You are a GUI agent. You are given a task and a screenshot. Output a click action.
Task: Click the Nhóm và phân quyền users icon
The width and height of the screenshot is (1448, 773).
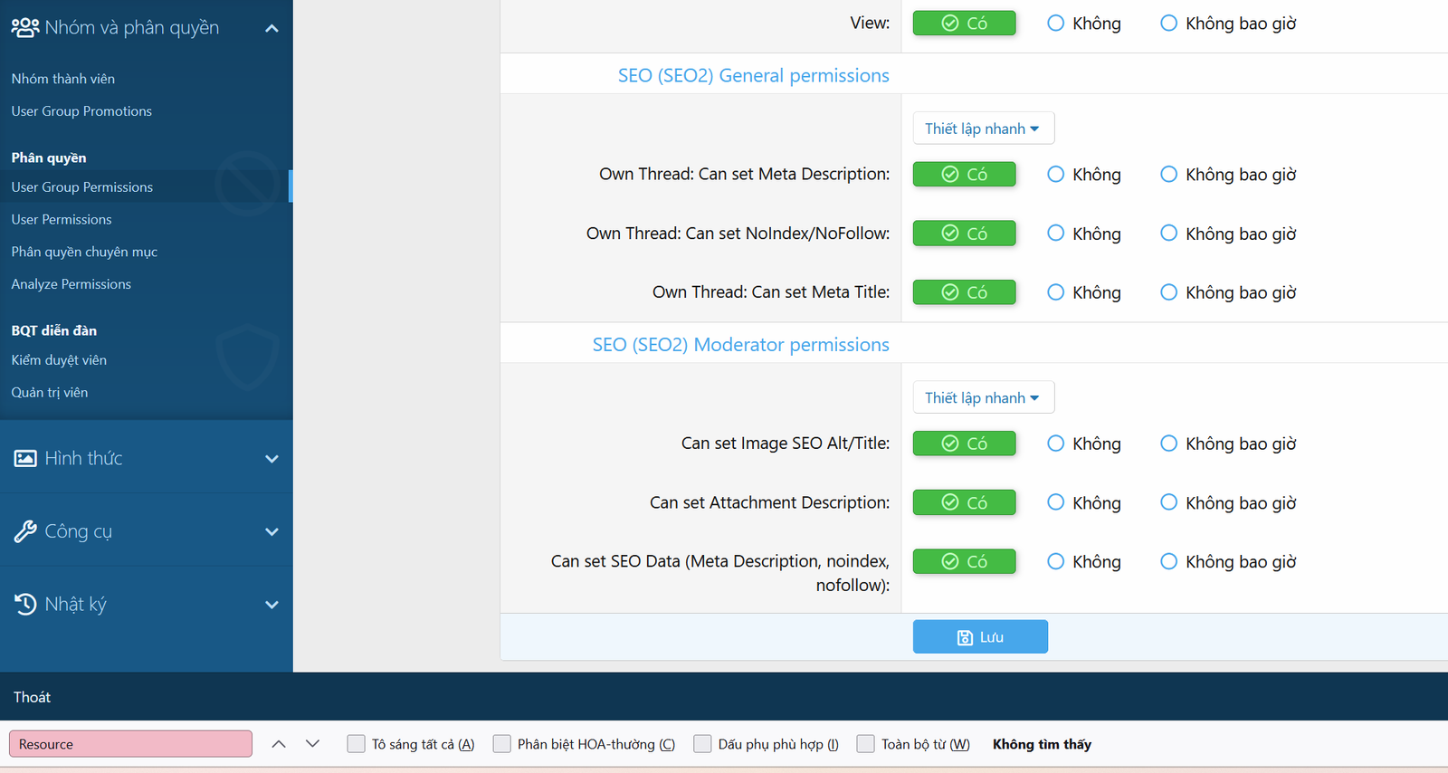click(x=25, y=28)
